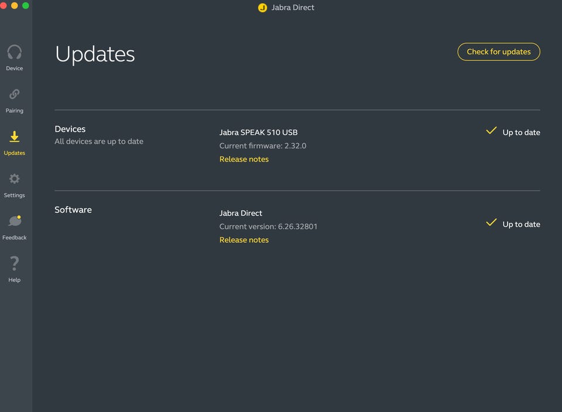This screenshot has width=562, height=412.
Task: Click the Settings label in sidebar
Action: [x=14, y=195]
